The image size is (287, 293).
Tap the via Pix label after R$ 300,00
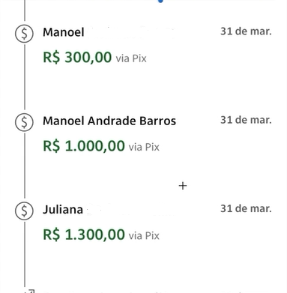[131, 58]
